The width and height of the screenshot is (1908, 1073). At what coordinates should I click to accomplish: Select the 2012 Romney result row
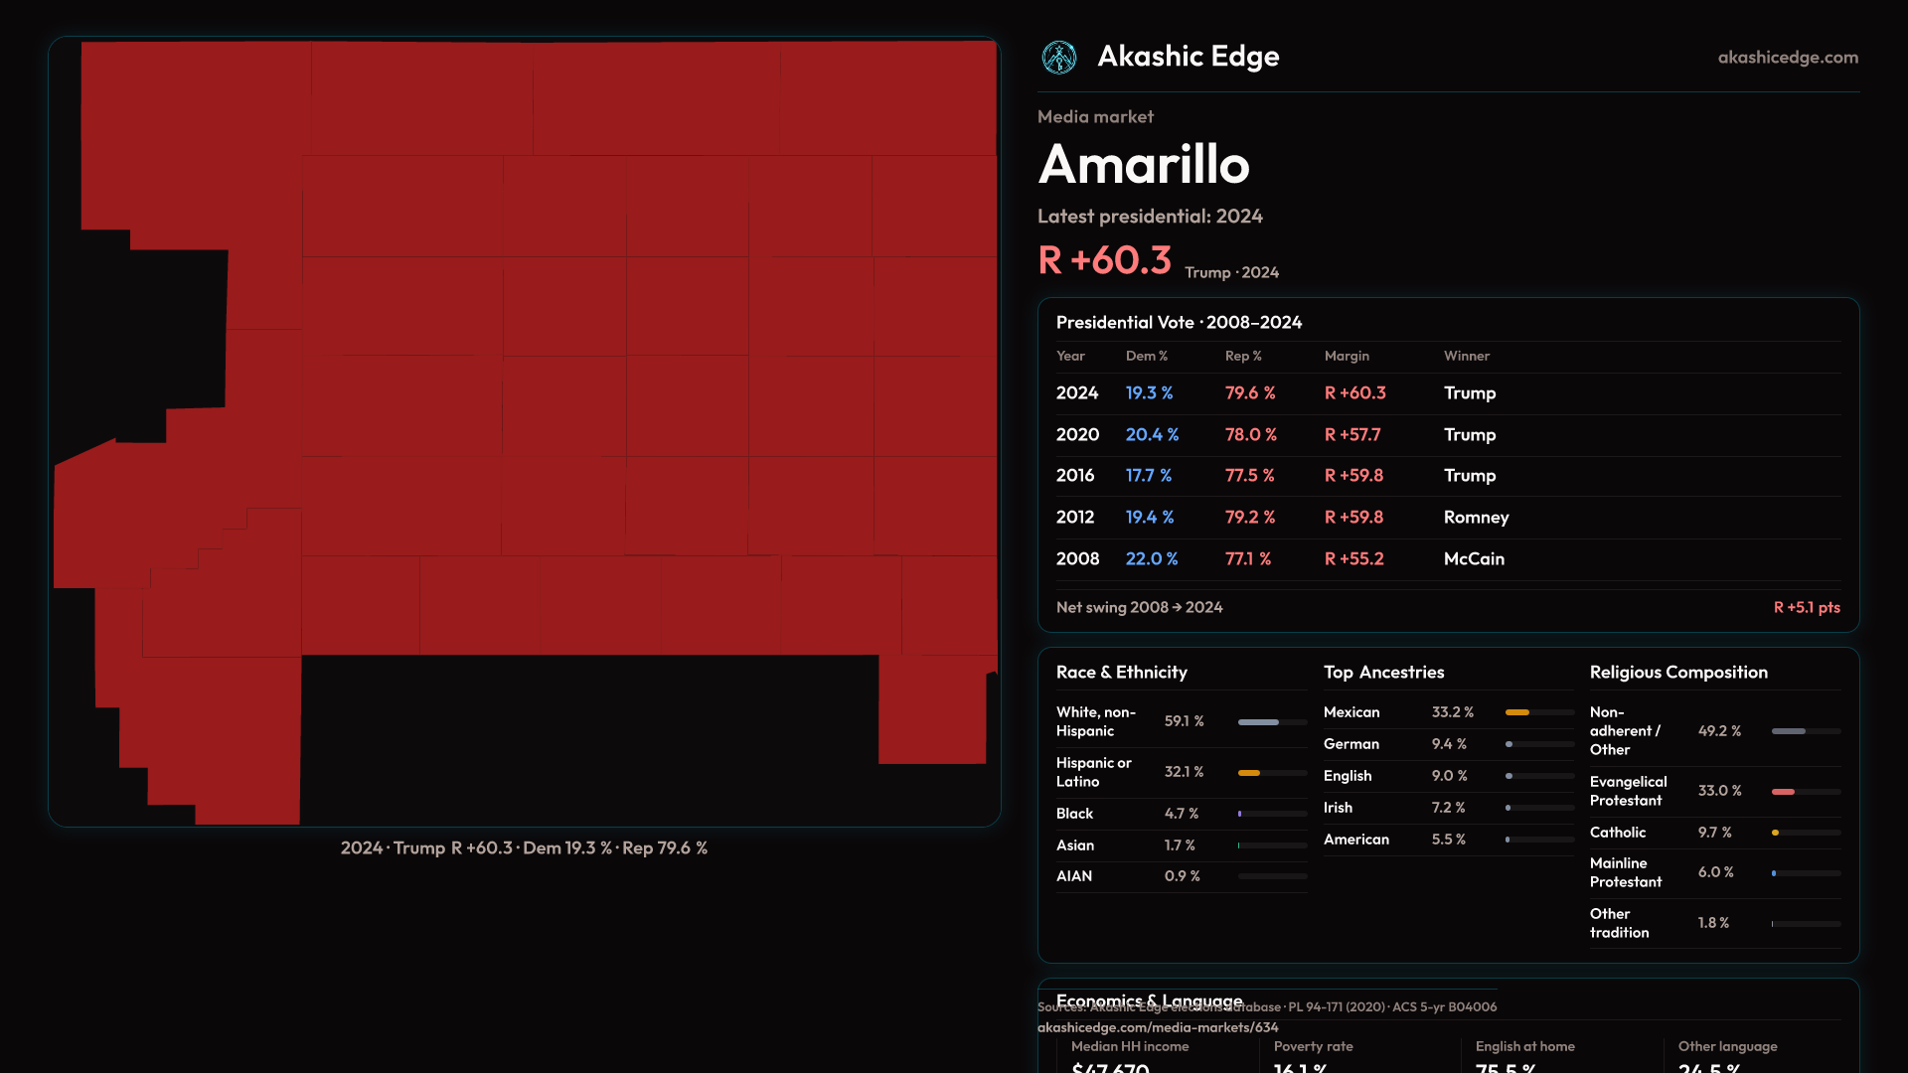click(1447, 518)
